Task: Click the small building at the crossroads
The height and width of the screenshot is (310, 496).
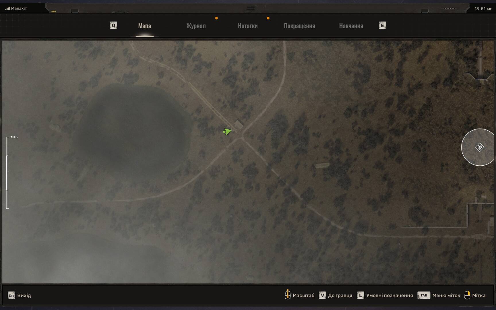Action: (238, 125)
